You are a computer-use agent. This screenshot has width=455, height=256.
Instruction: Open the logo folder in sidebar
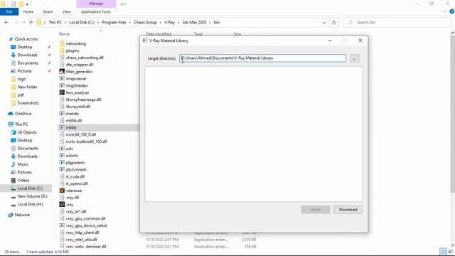point(21,79)
